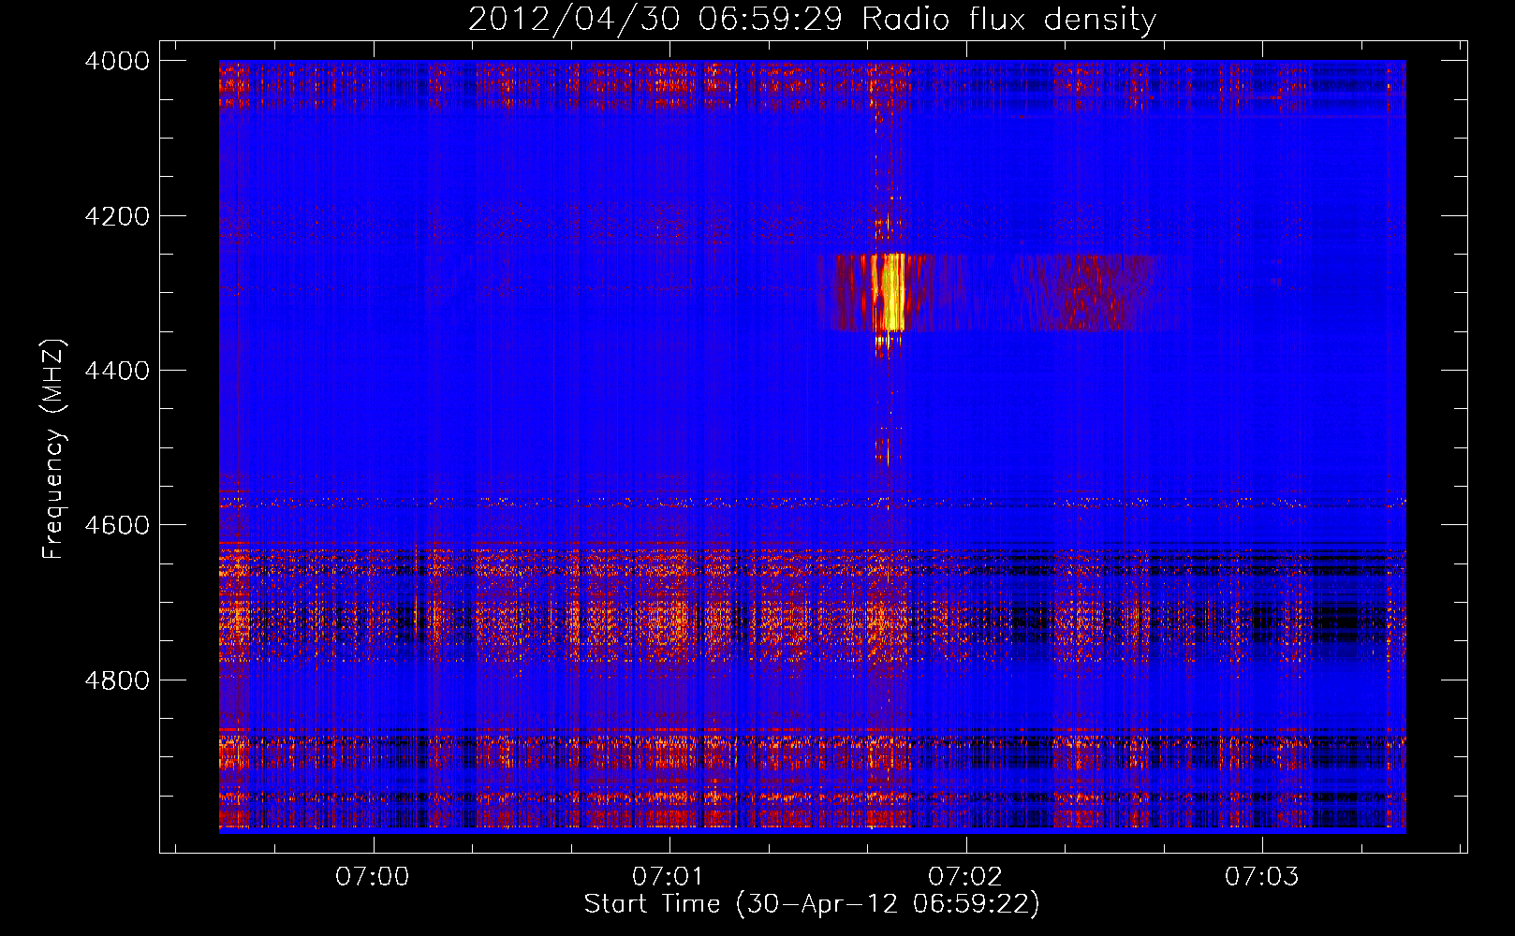This screenshot has width=1515, height=936.
Task: Click the 07:01 time axis label
Action: click(668, 877)
